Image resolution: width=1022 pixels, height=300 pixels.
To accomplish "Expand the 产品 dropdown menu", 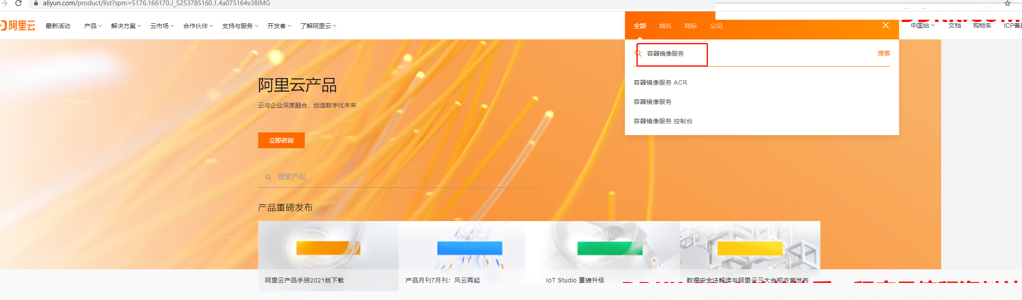I will point(93,26).
